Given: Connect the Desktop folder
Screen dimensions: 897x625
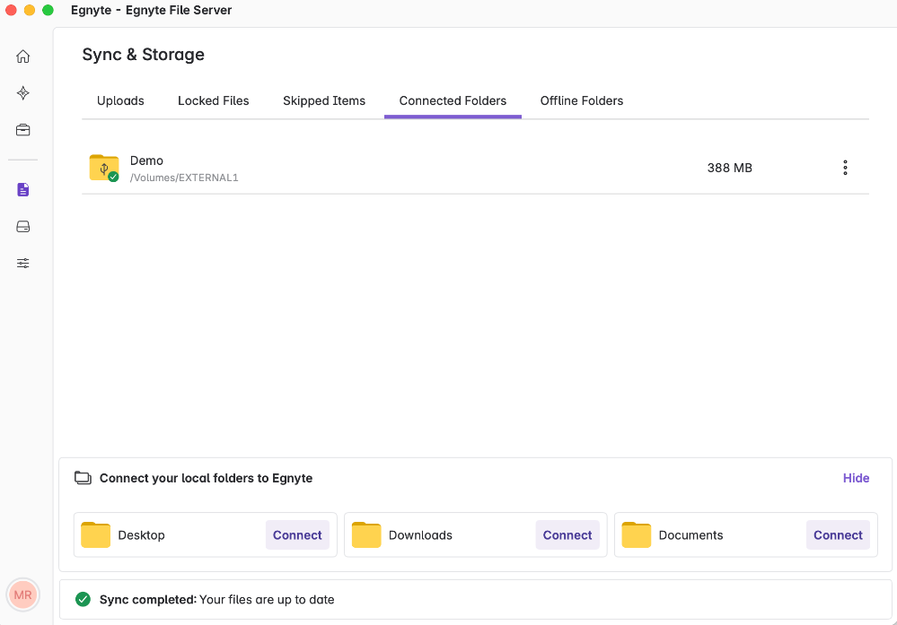Looking at the screenshot, I should pos(297,534).
